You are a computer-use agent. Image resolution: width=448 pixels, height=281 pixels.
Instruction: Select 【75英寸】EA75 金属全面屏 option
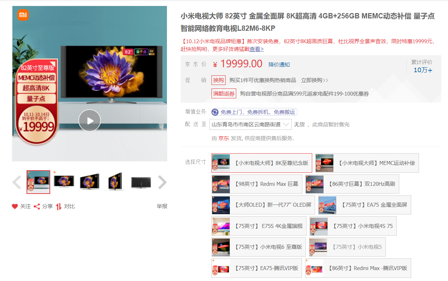tap(365, 205)
